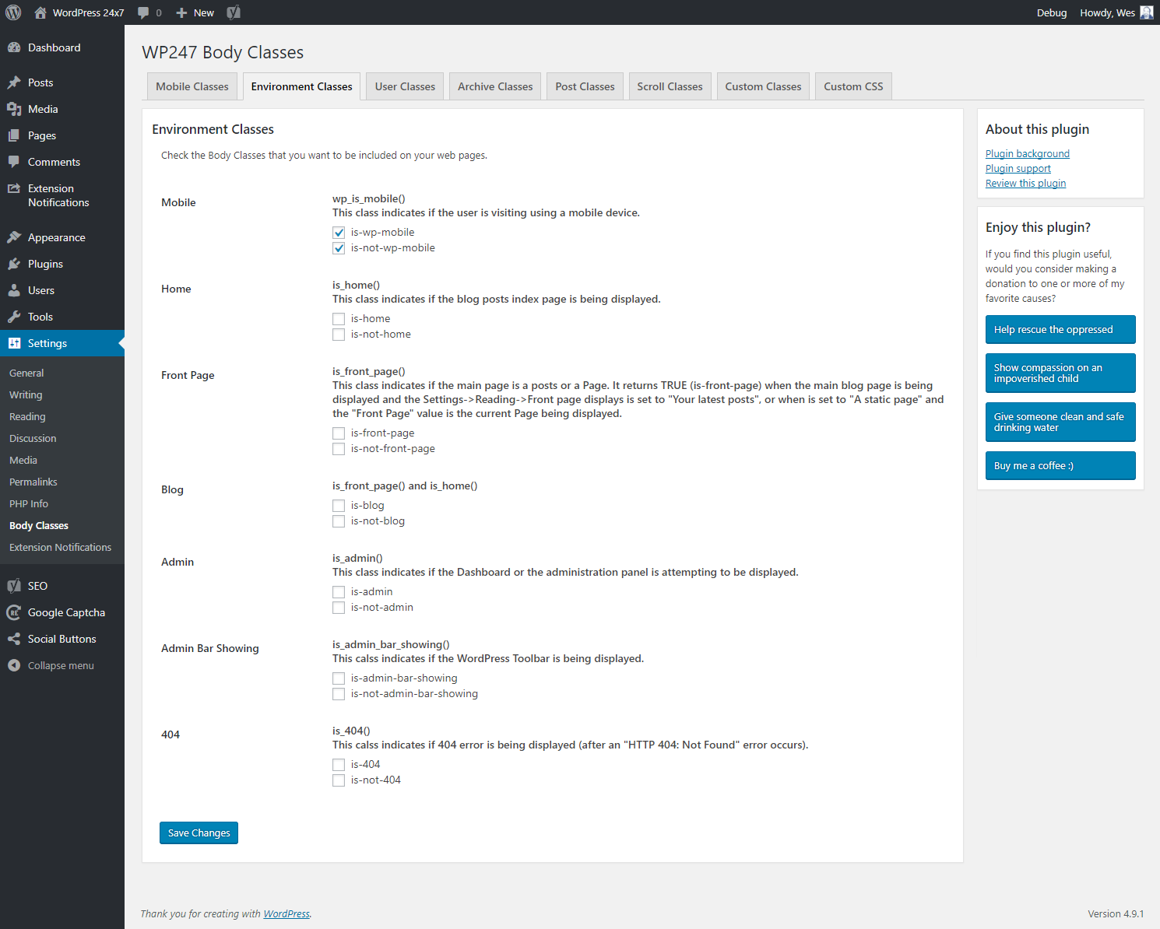Select the Custom Classes tab
This screenshot has width=1160, height=929.
coord(764,86)
